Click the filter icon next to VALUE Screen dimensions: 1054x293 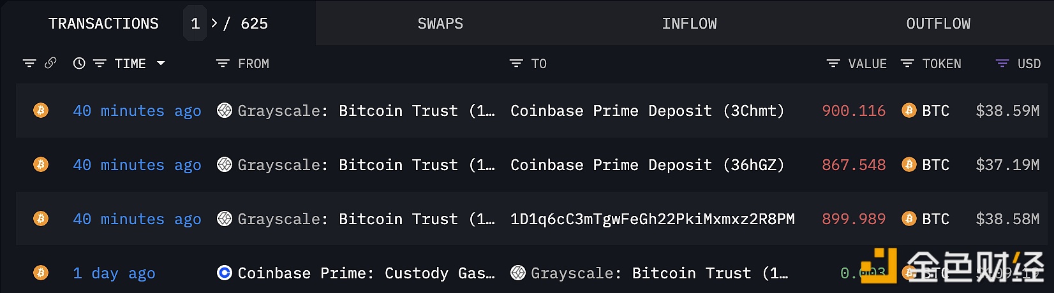point(833,63)
